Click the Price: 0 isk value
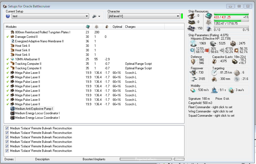Image resolution: width=256 pixels, height=164 pixels. click(x=222, y=99)
